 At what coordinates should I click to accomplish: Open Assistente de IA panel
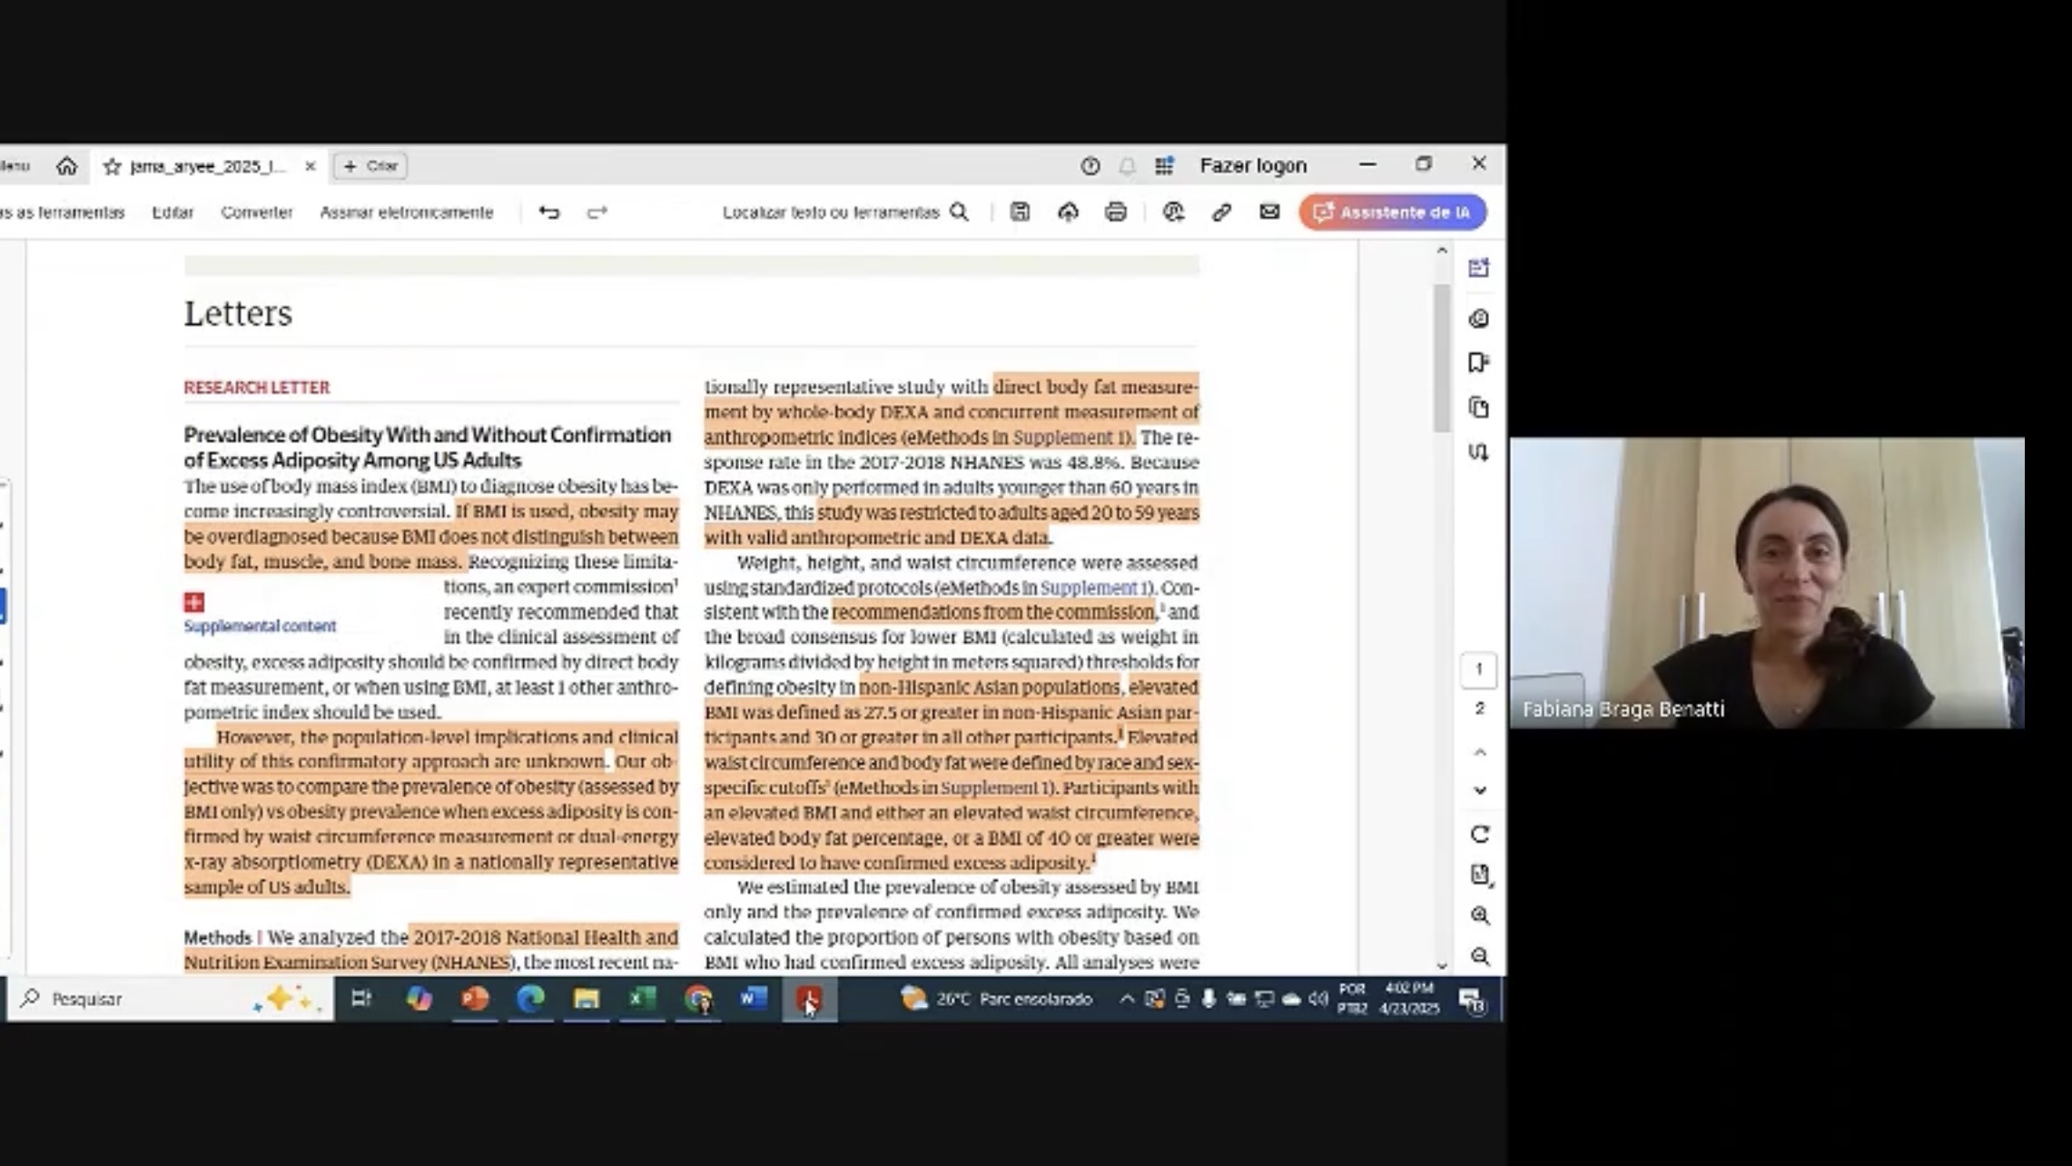pyautogui.click(x=1393, y=212)
